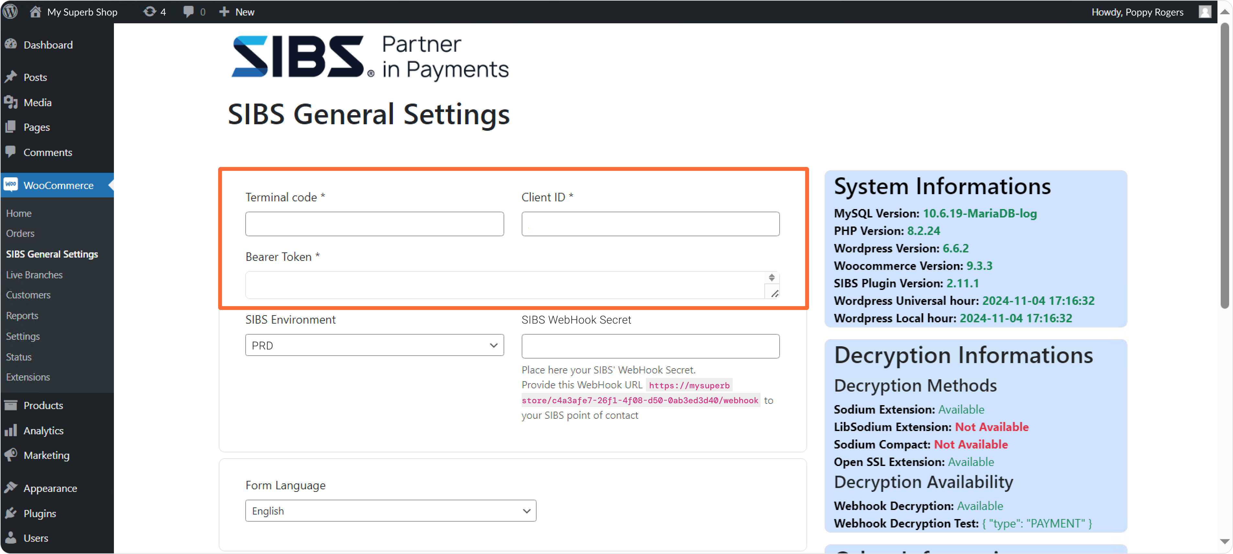Screen dimensions: 1233x554
Task: Click the Appearance paintbrush icon
Action: click(x=11, y=488)
